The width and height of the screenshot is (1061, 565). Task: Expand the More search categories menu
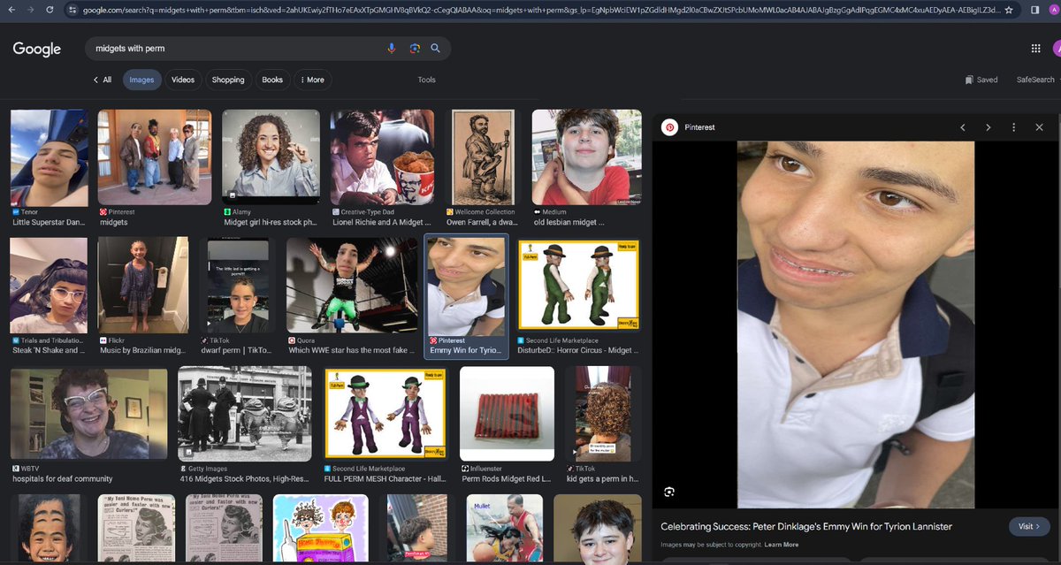coord(312,80)
